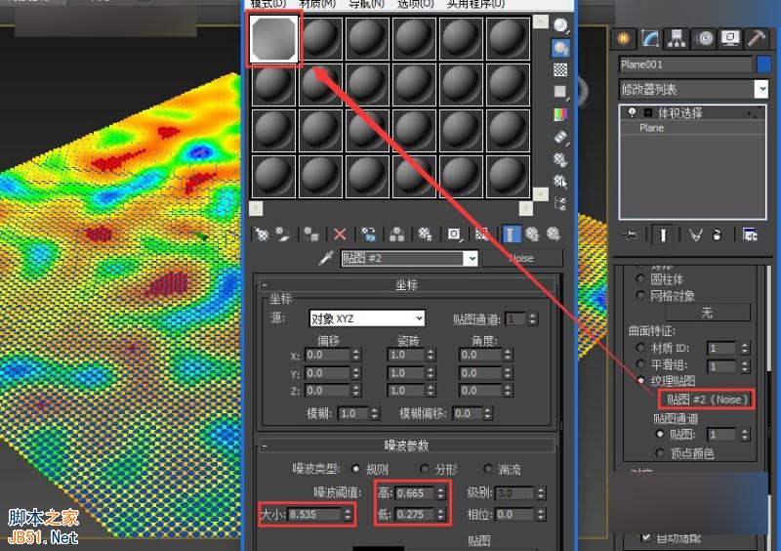Click the 模糊 value input field
The width and height of the screenshot is (781, 551).
(x=352, y=413)
